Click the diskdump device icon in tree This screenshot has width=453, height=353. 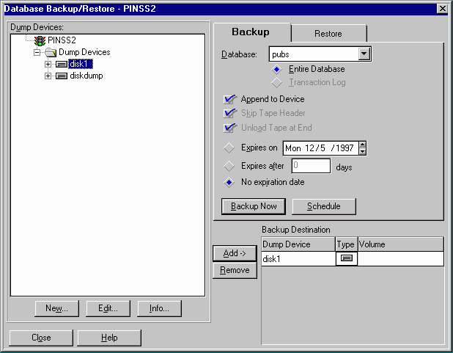[x=62, y=76]
